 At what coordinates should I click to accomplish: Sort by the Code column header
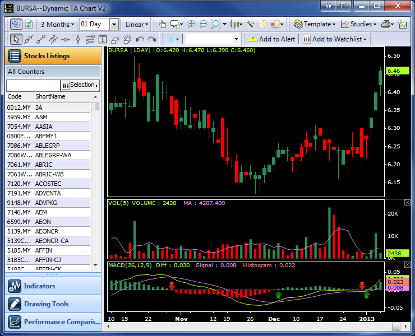click(20, 96)
